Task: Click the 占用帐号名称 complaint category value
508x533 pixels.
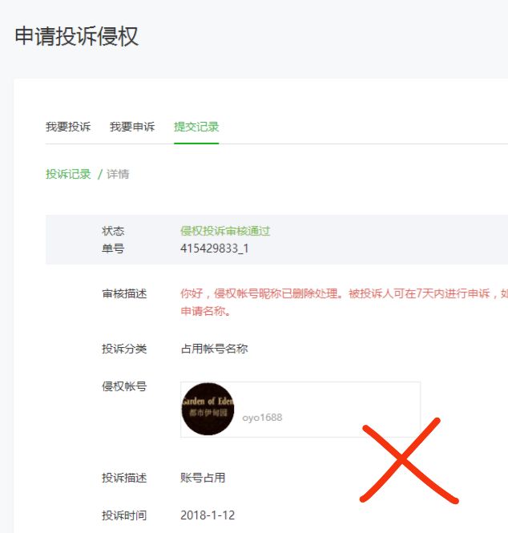Action: tap(214, 349)
